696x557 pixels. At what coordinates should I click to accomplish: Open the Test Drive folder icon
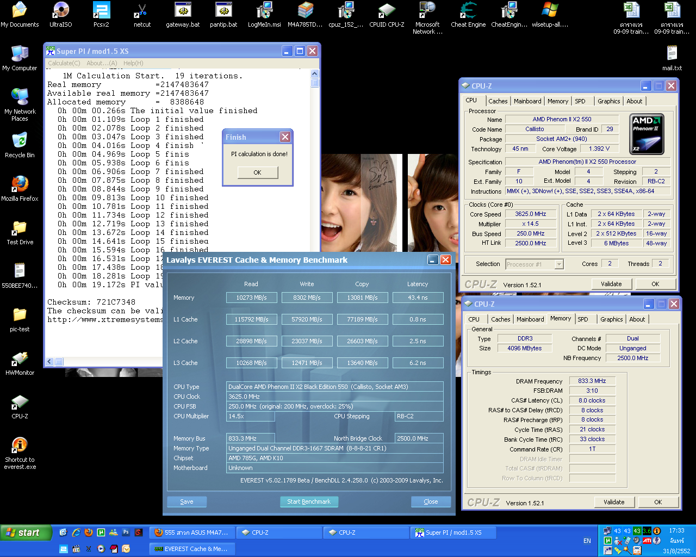[20, 232]
